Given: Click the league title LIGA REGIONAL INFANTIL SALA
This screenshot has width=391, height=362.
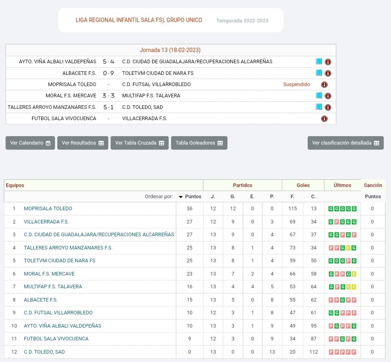Looking at the screenshot, I should click(139, 20).
